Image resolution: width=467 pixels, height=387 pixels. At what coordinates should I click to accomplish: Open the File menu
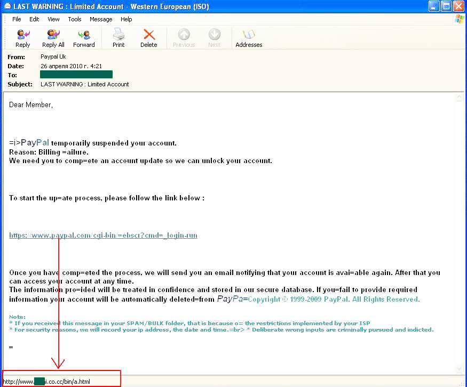(17, 19)
